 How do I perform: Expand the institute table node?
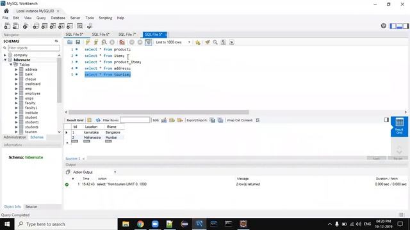[16, 112]
